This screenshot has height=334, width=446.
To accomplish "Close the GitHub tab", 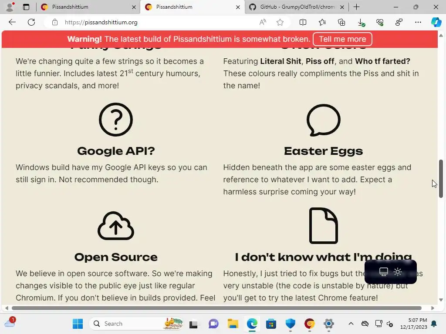I will (x=342, y=7).
